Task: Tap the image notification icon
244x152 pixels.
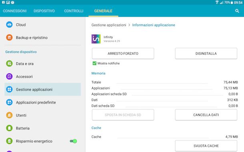Action: 8,2
